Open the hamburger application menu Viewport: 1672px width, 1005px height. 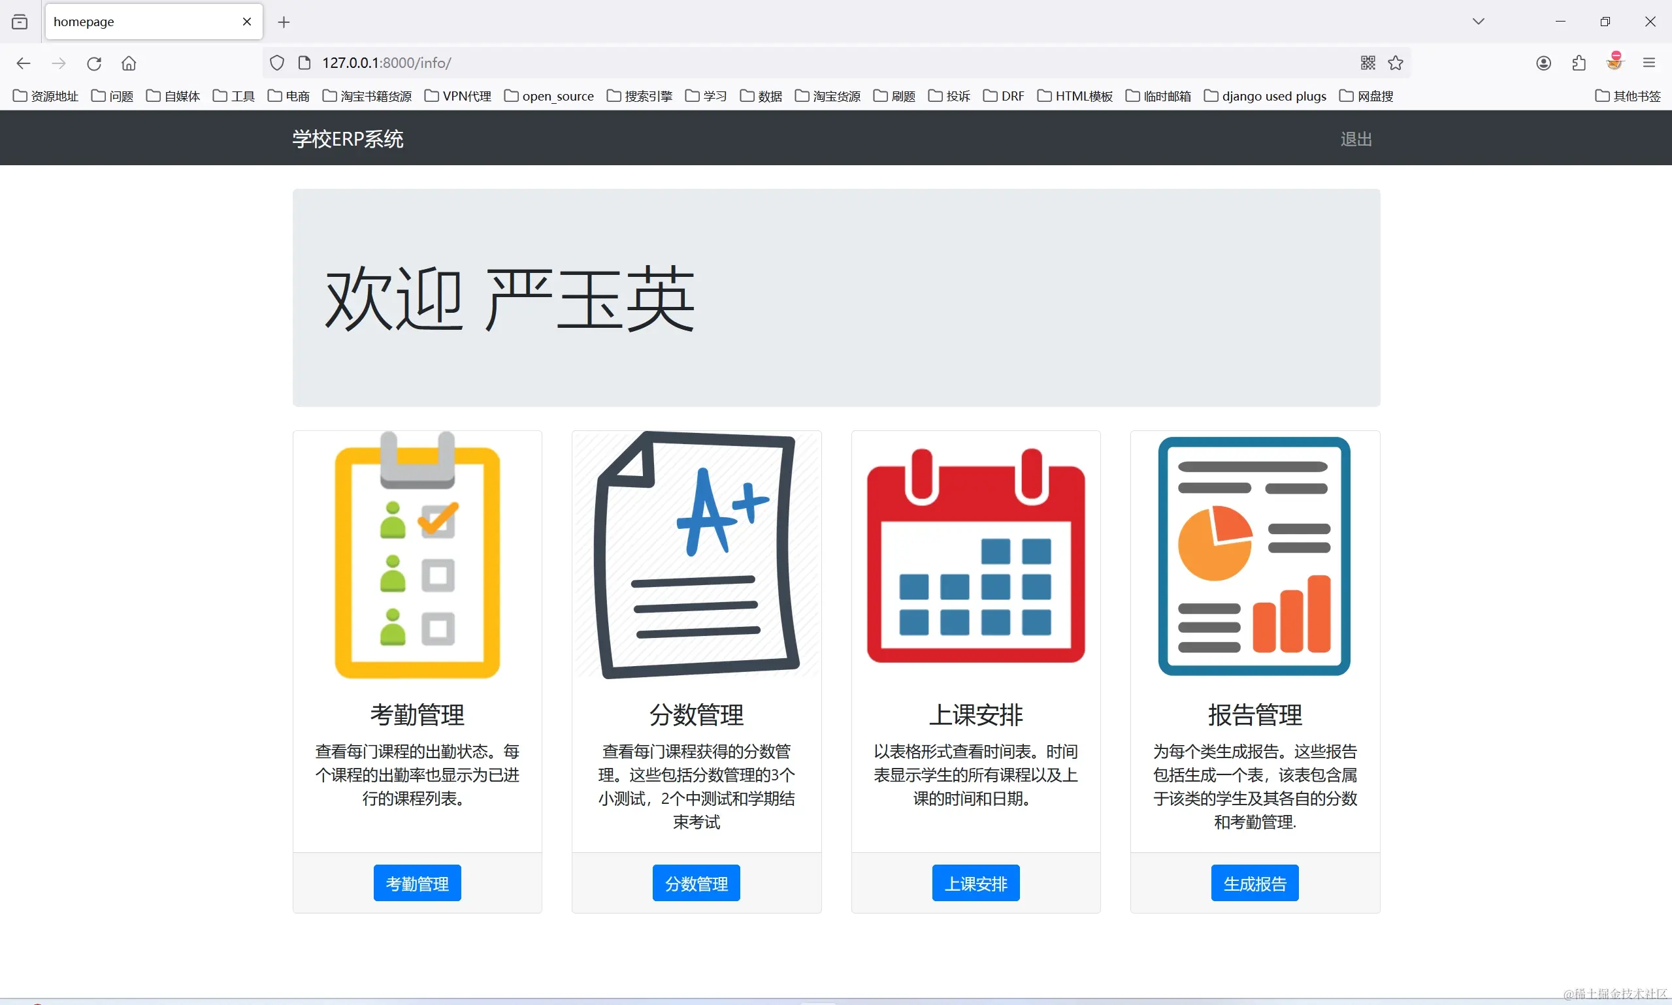click(1649, 63)
